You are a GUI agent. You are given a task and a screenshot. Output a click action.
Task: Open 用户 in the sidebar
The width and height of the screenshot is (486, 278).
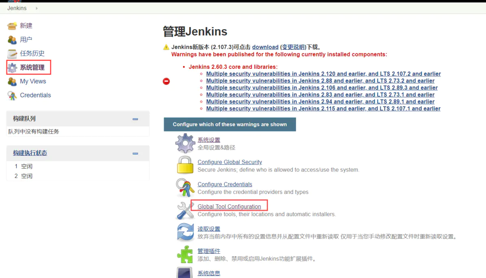coord(26,40)
